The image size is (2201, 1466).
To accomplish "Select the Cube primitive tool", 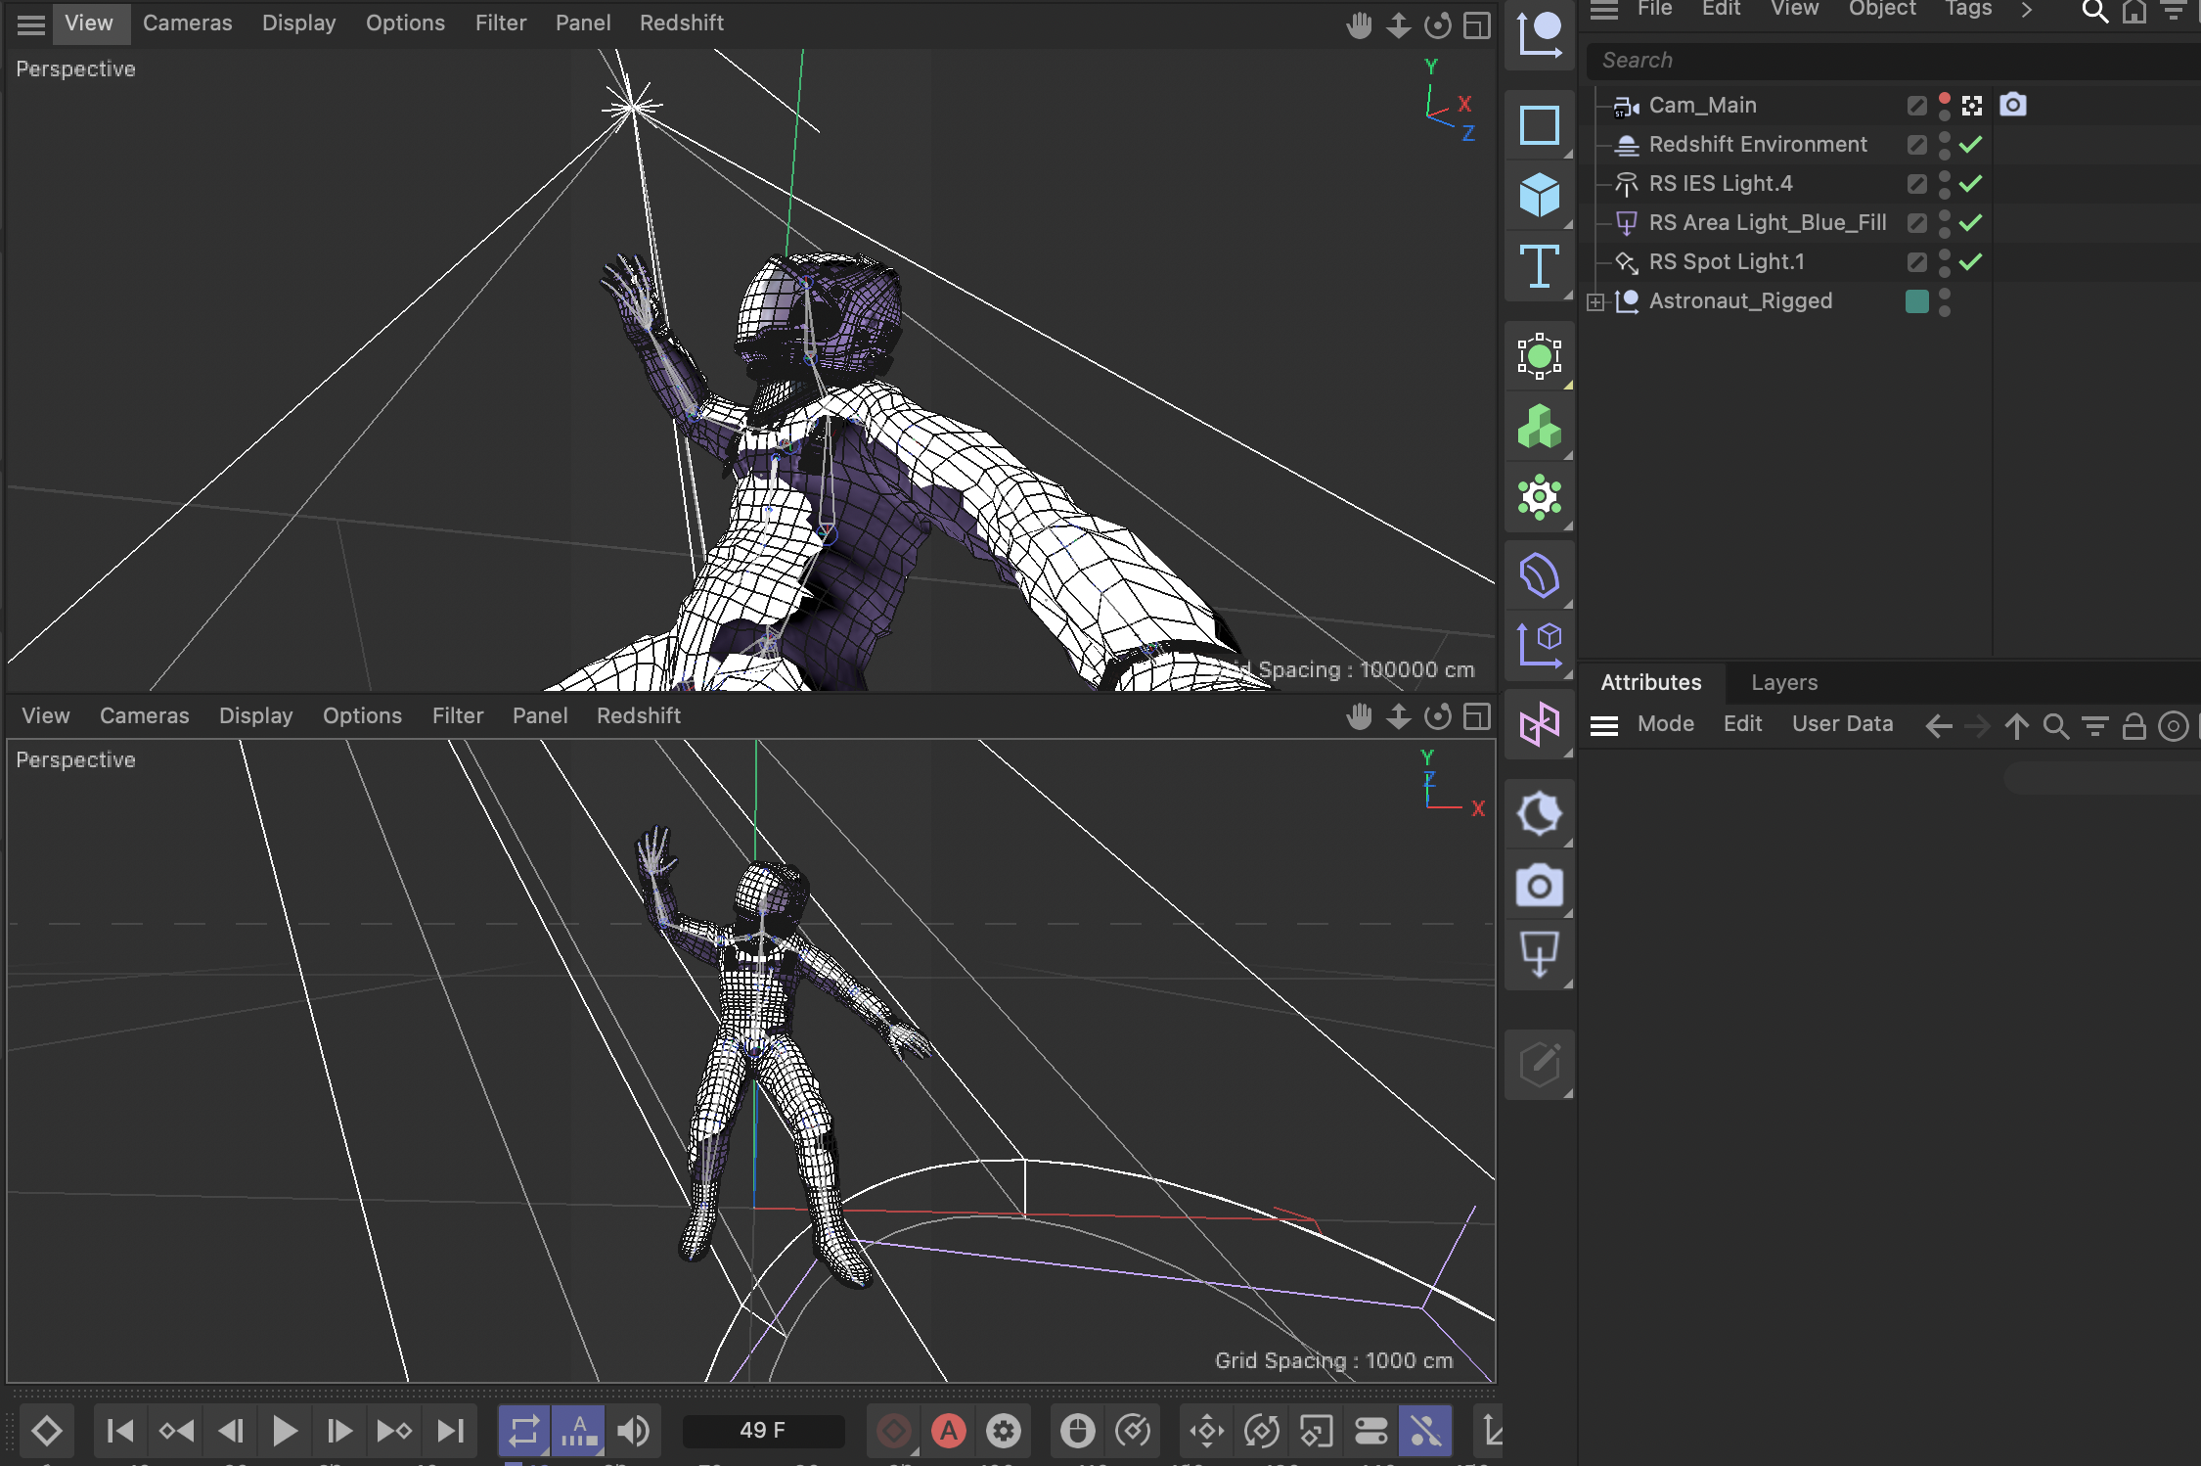I will (1539, 196).
